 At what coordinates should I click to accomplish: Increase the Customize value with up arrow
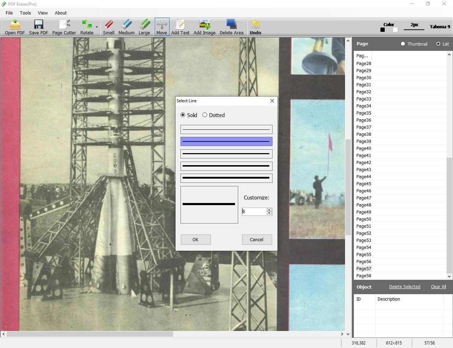pos(269,210)
